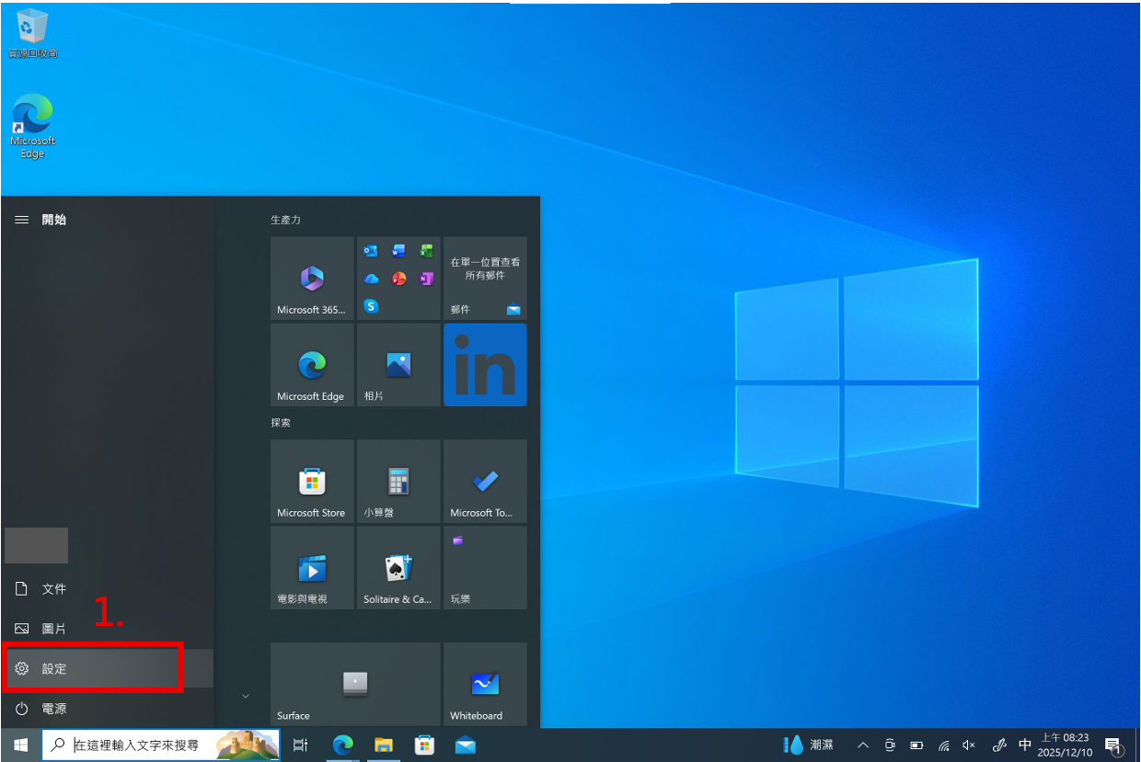Click the Windows Start button

[x=20, y=745]
